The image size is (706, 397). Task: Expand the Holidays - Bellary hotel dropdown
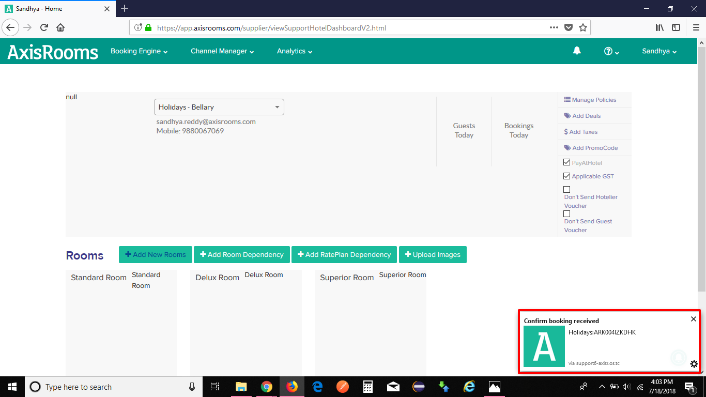pos(219,107)
